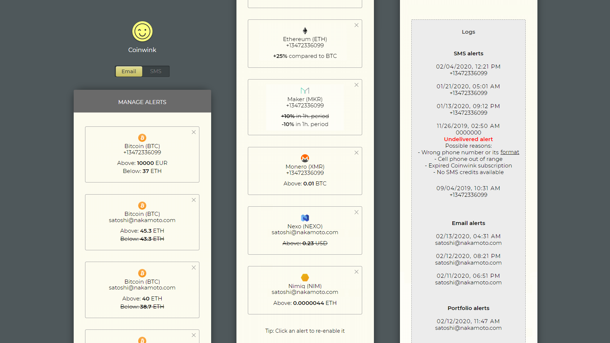
Task: Select the Email alert toggle
Action: click(129, 71)
